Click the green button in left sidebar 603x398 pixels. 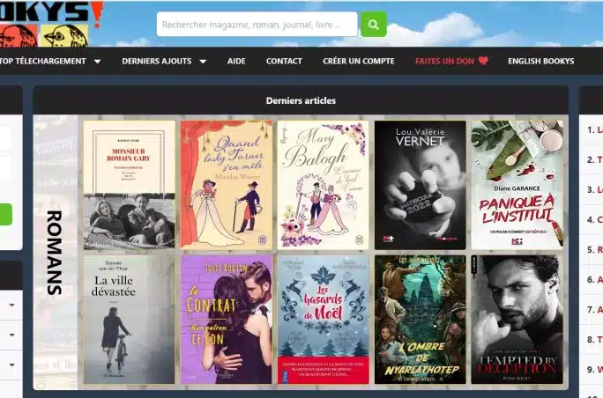coord(6,214)
